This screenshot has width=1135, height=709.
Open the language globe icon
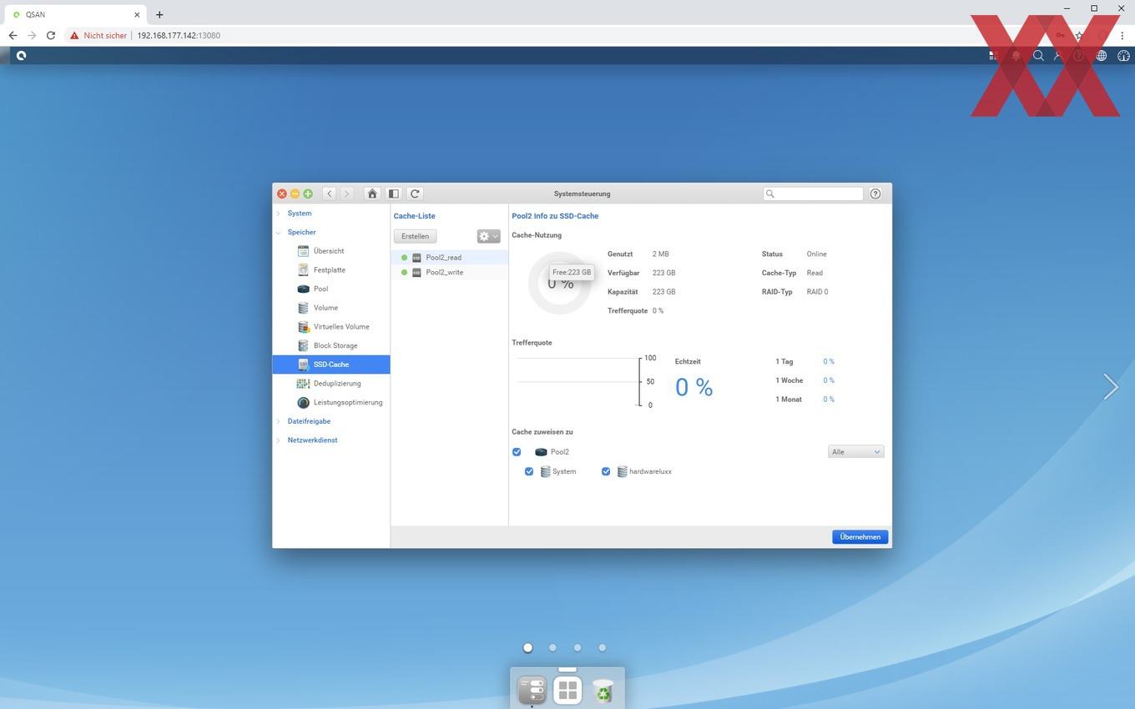(x=1102, y=56)
